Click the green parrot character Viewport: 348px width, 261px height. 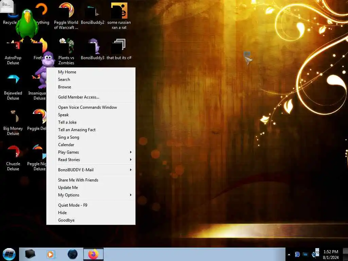click(27, 25)
